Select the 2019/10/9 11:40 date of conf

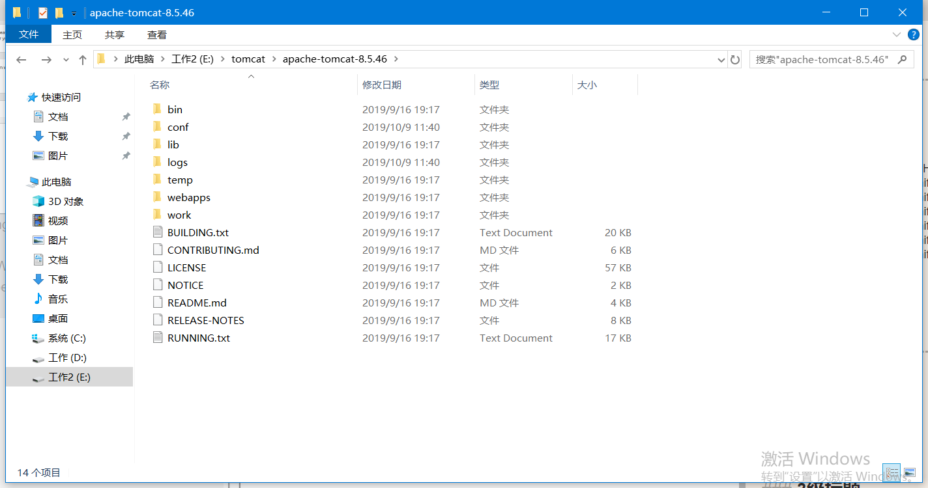click(401, 127)
